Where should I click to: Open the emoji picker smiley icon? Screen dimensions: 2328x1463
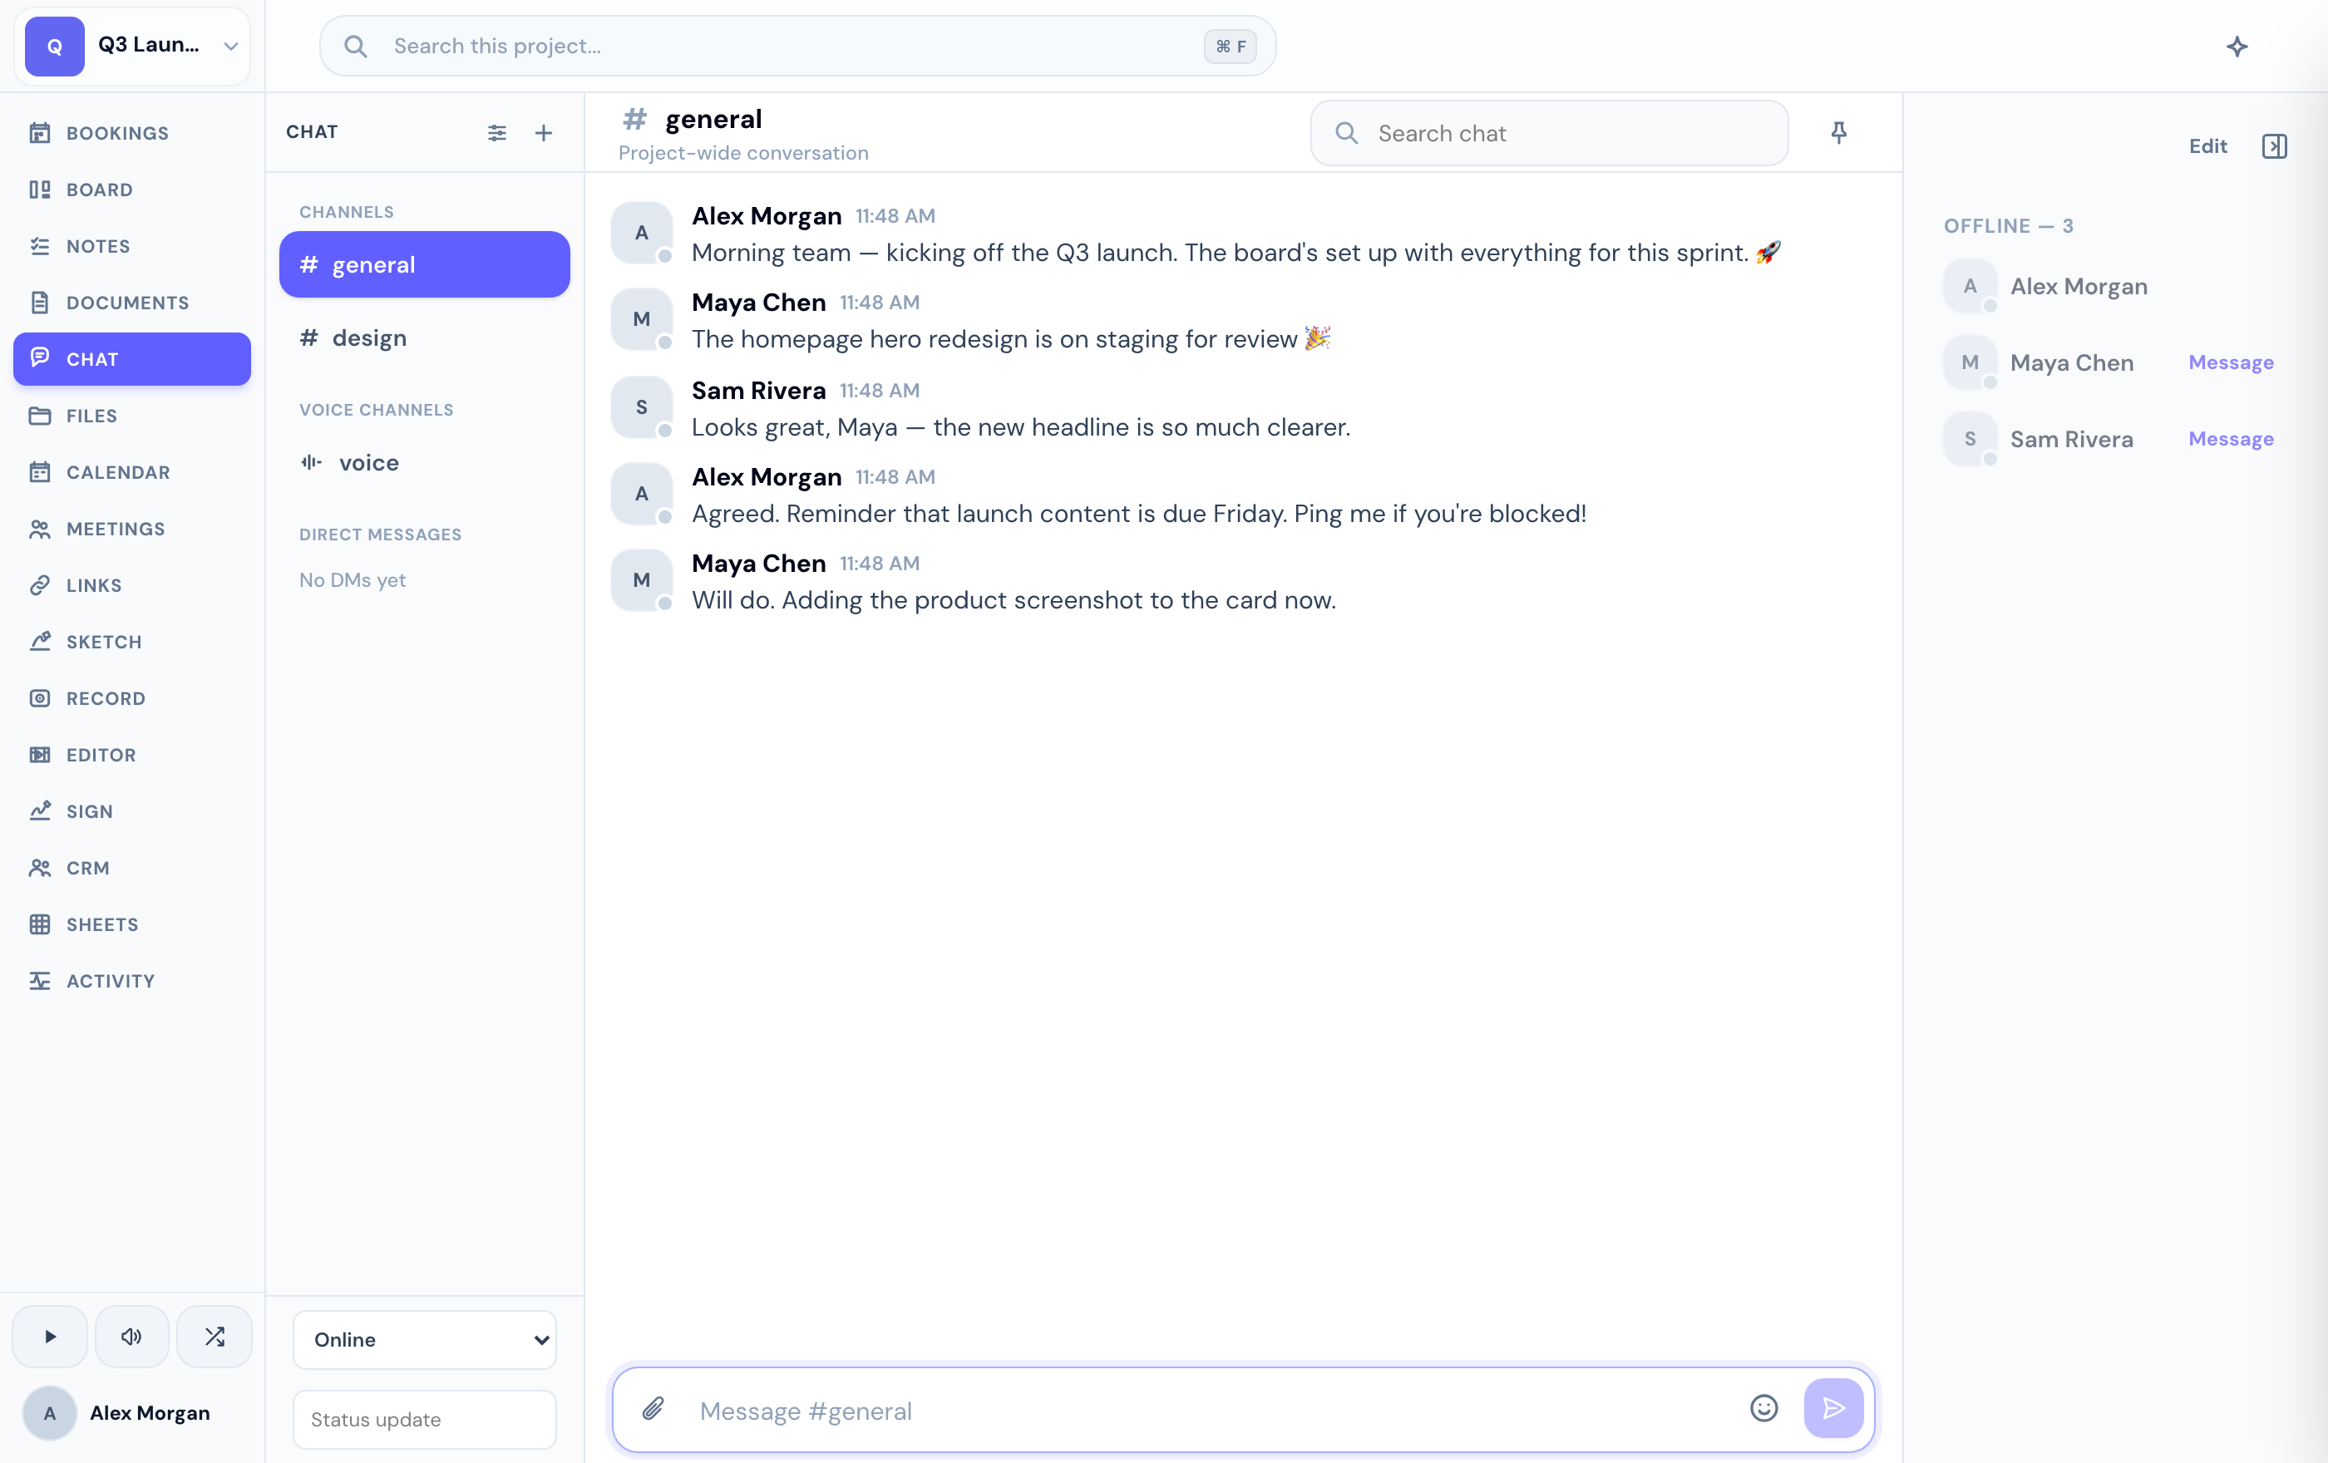[x=1764, y=1409]
